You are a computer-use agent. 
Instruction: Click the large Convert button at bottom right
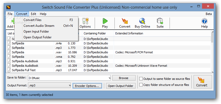[203, 82]
